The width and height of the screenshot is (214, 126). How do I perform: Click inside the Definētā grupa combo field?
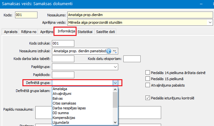(x=82, y=83)
